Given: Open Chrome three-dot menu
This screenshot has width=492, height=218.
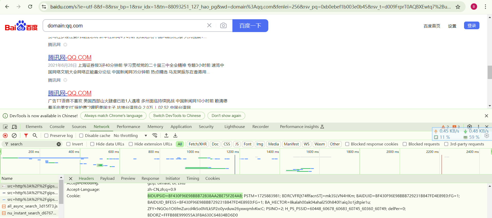Looking at the screenshot, I should (485, 7).
